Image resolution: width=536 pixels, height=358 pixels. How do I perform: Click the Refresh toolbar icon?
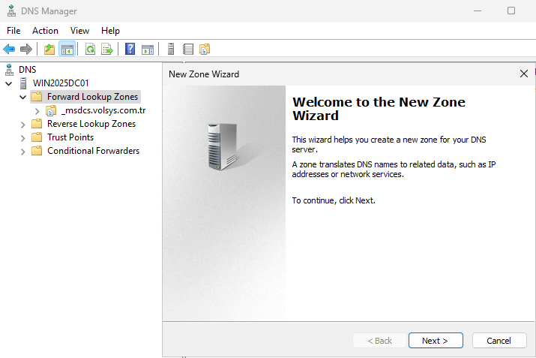(90, 50)
